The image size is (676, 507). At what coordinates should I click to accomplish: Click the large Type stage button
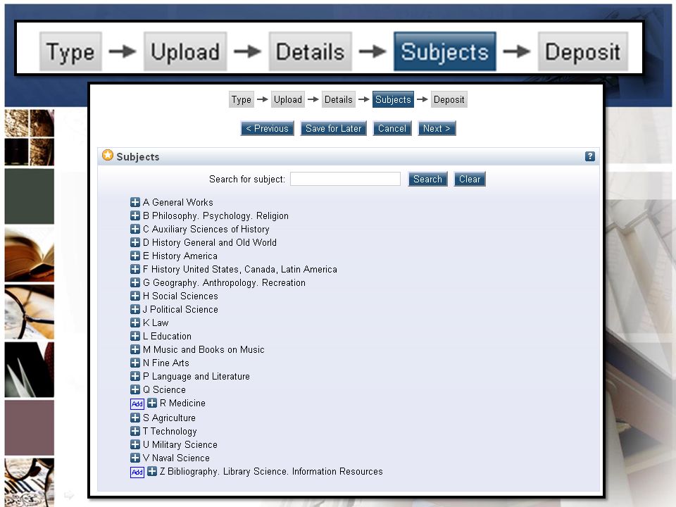70,51
